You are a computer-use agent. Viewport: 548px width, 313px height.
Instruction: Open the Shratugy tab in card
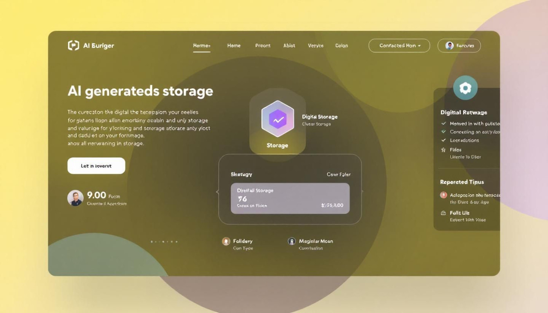click(242, 174)
